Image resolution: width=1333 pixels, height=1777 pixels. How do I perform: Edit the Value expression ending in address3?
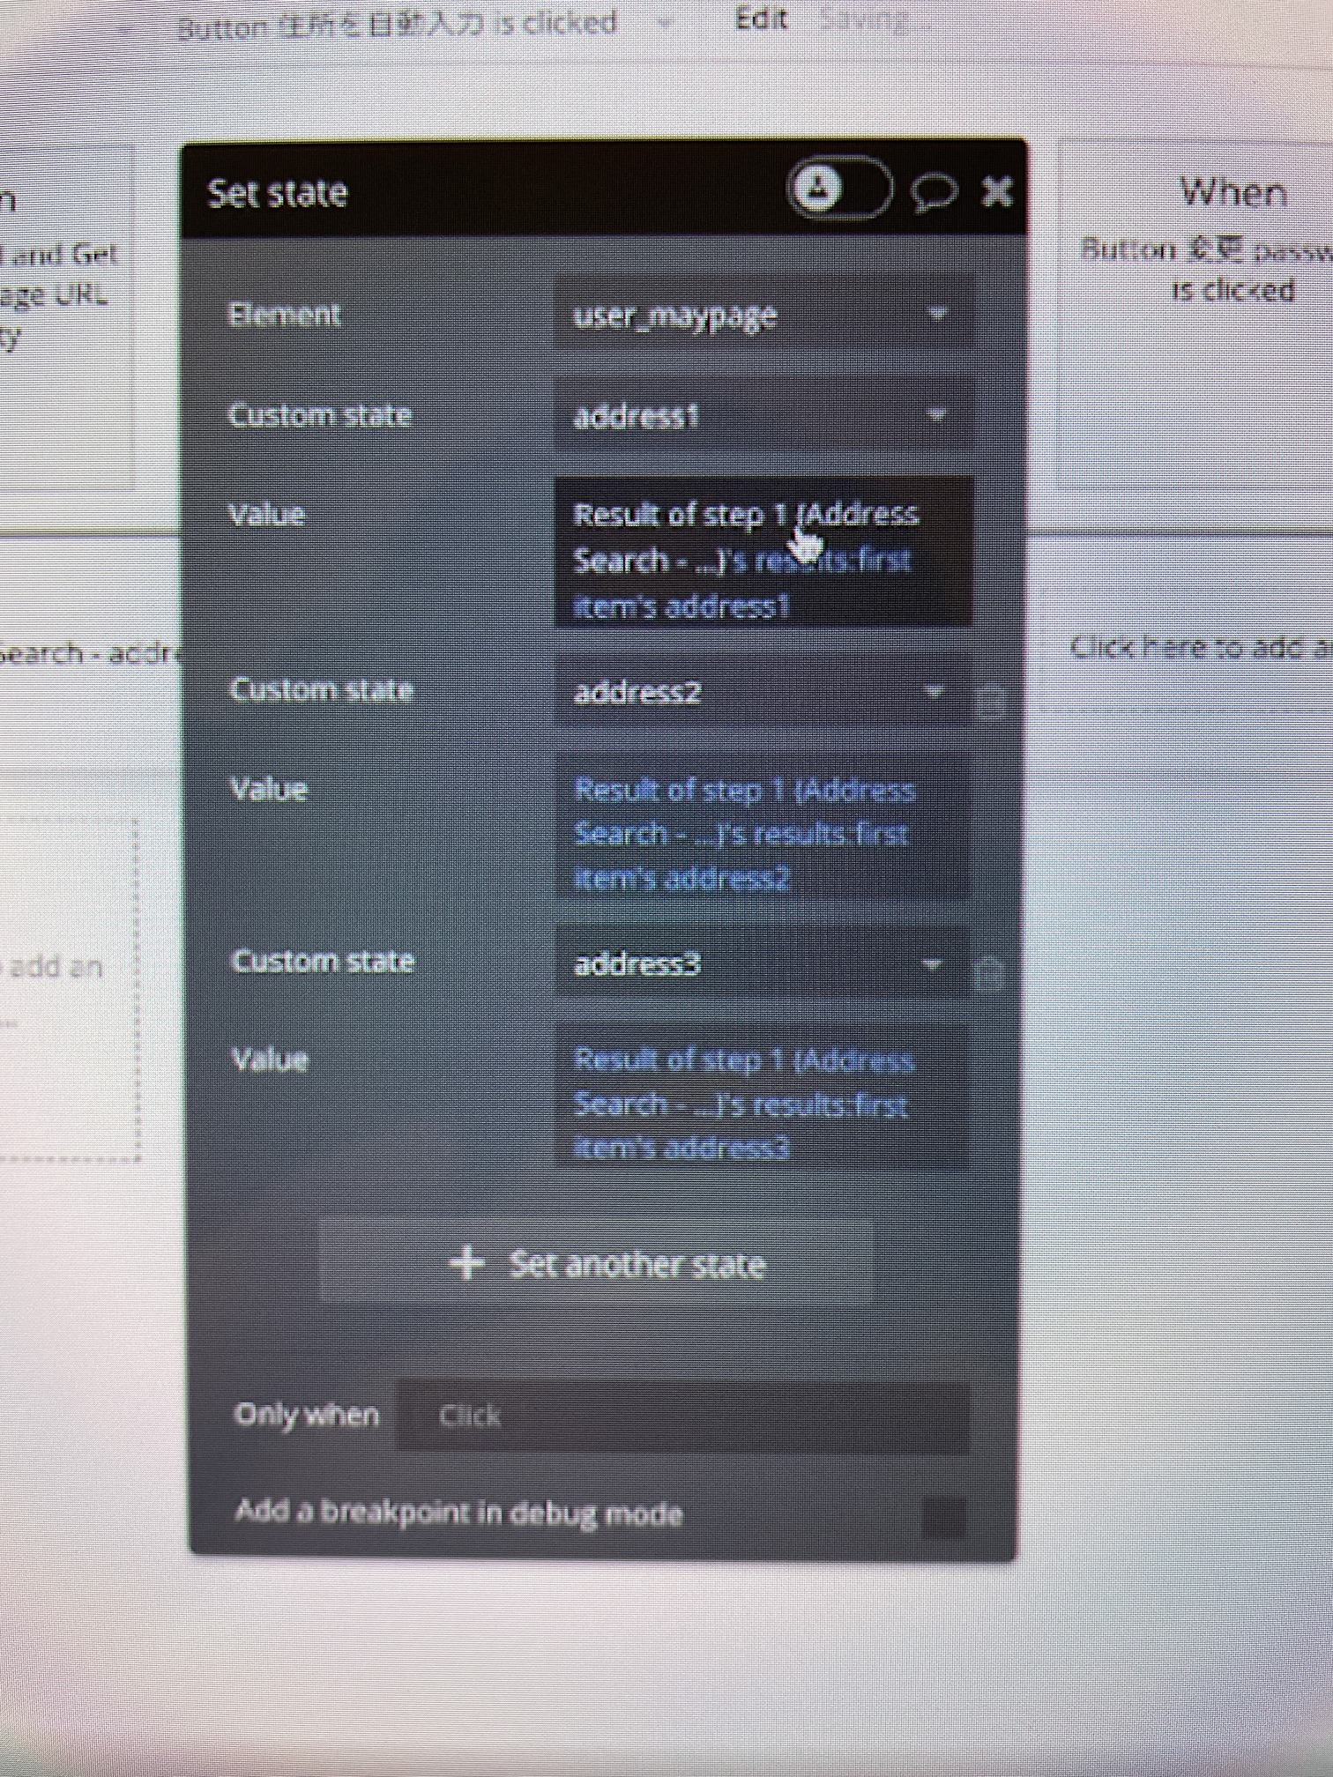pos(763,1097)
